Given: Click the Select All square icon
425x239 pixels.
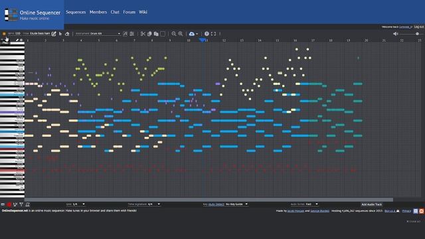Looking at the screenshot, I should click(163, 34).
